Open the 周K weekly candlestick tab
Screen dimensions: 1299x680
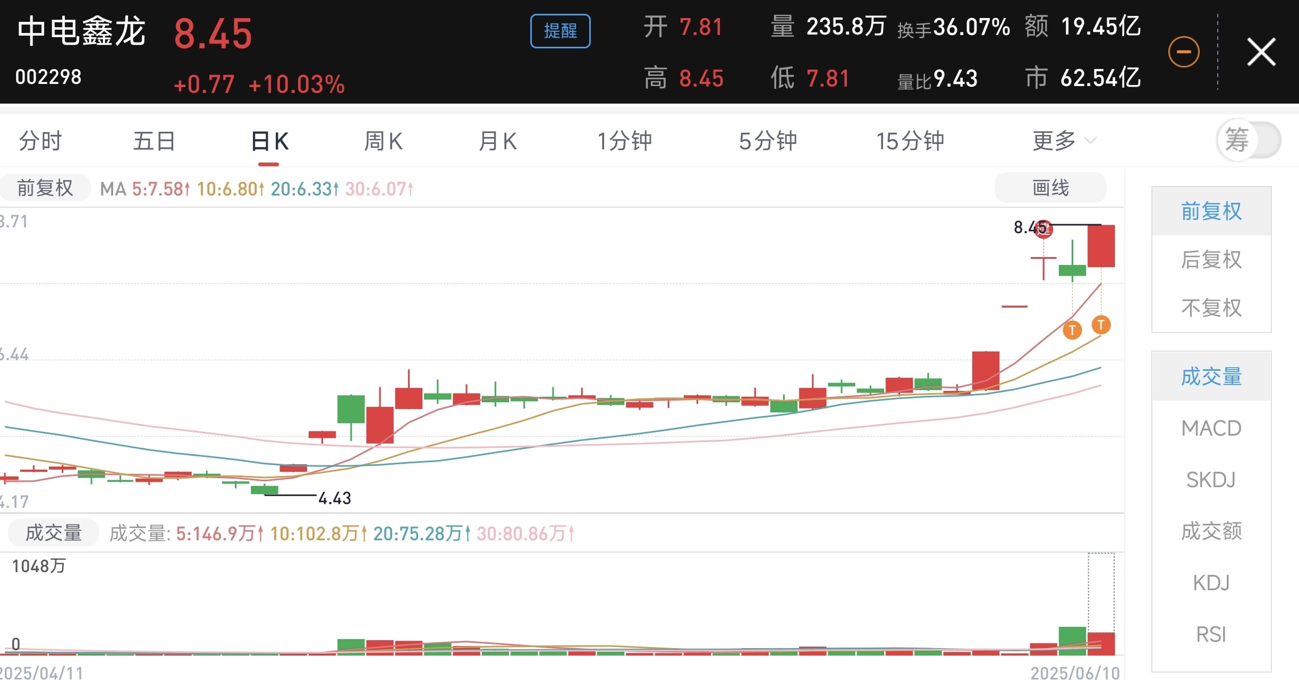[383, 141]
